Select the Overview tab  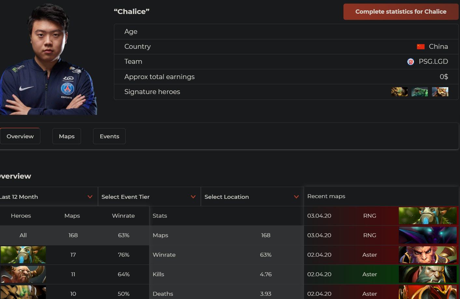point(20,136)
